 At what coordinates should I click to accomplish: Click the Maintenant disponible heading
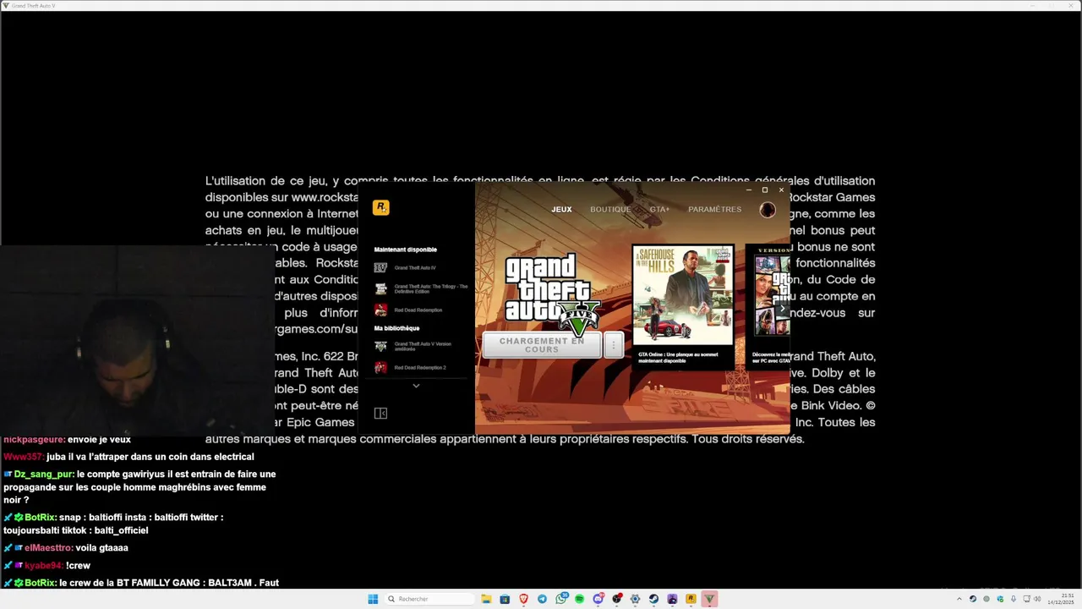tap(406, 250)
